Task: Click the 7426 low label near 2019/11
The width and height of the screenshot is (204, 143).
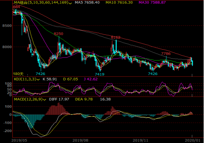Action: click(153, 74)
